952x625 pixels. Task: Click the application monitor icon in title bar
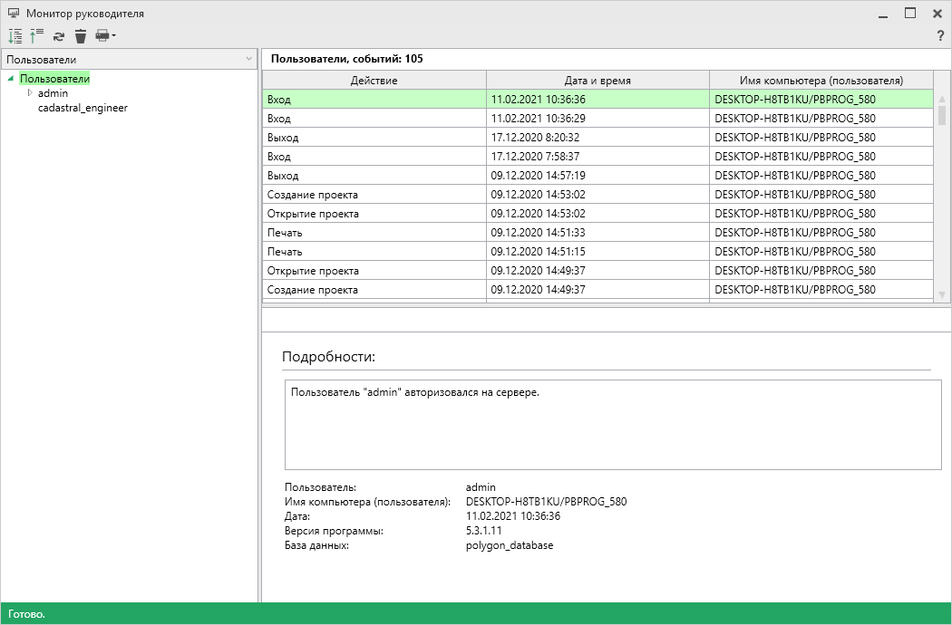14,14
